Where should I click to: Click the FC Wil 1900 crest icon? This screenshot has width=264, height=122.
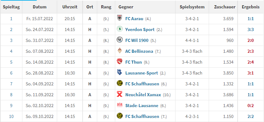coord(119,40)
